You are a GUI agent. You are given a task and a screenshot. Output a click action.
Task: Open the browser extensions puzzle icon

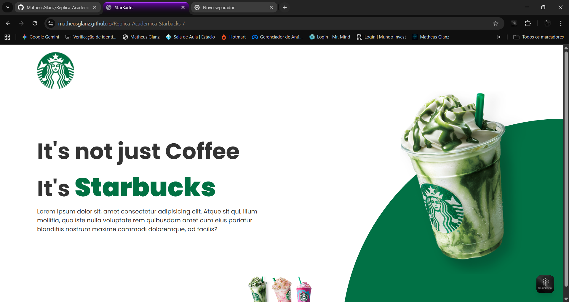[x=528, y=23]
